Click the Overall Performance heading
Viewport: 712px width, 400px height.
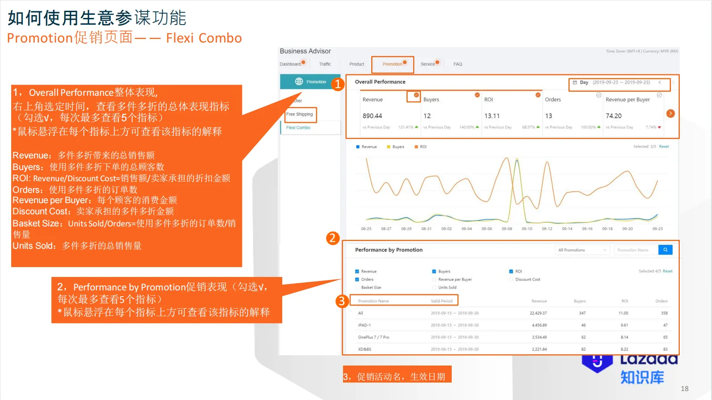pos(380,82)
